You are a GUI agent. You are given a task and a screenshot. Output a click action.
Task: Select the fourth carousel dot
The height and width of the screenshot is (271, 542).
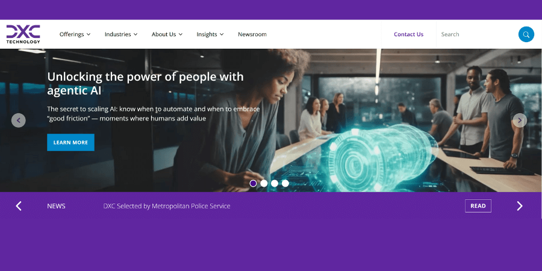click(285, 183)
